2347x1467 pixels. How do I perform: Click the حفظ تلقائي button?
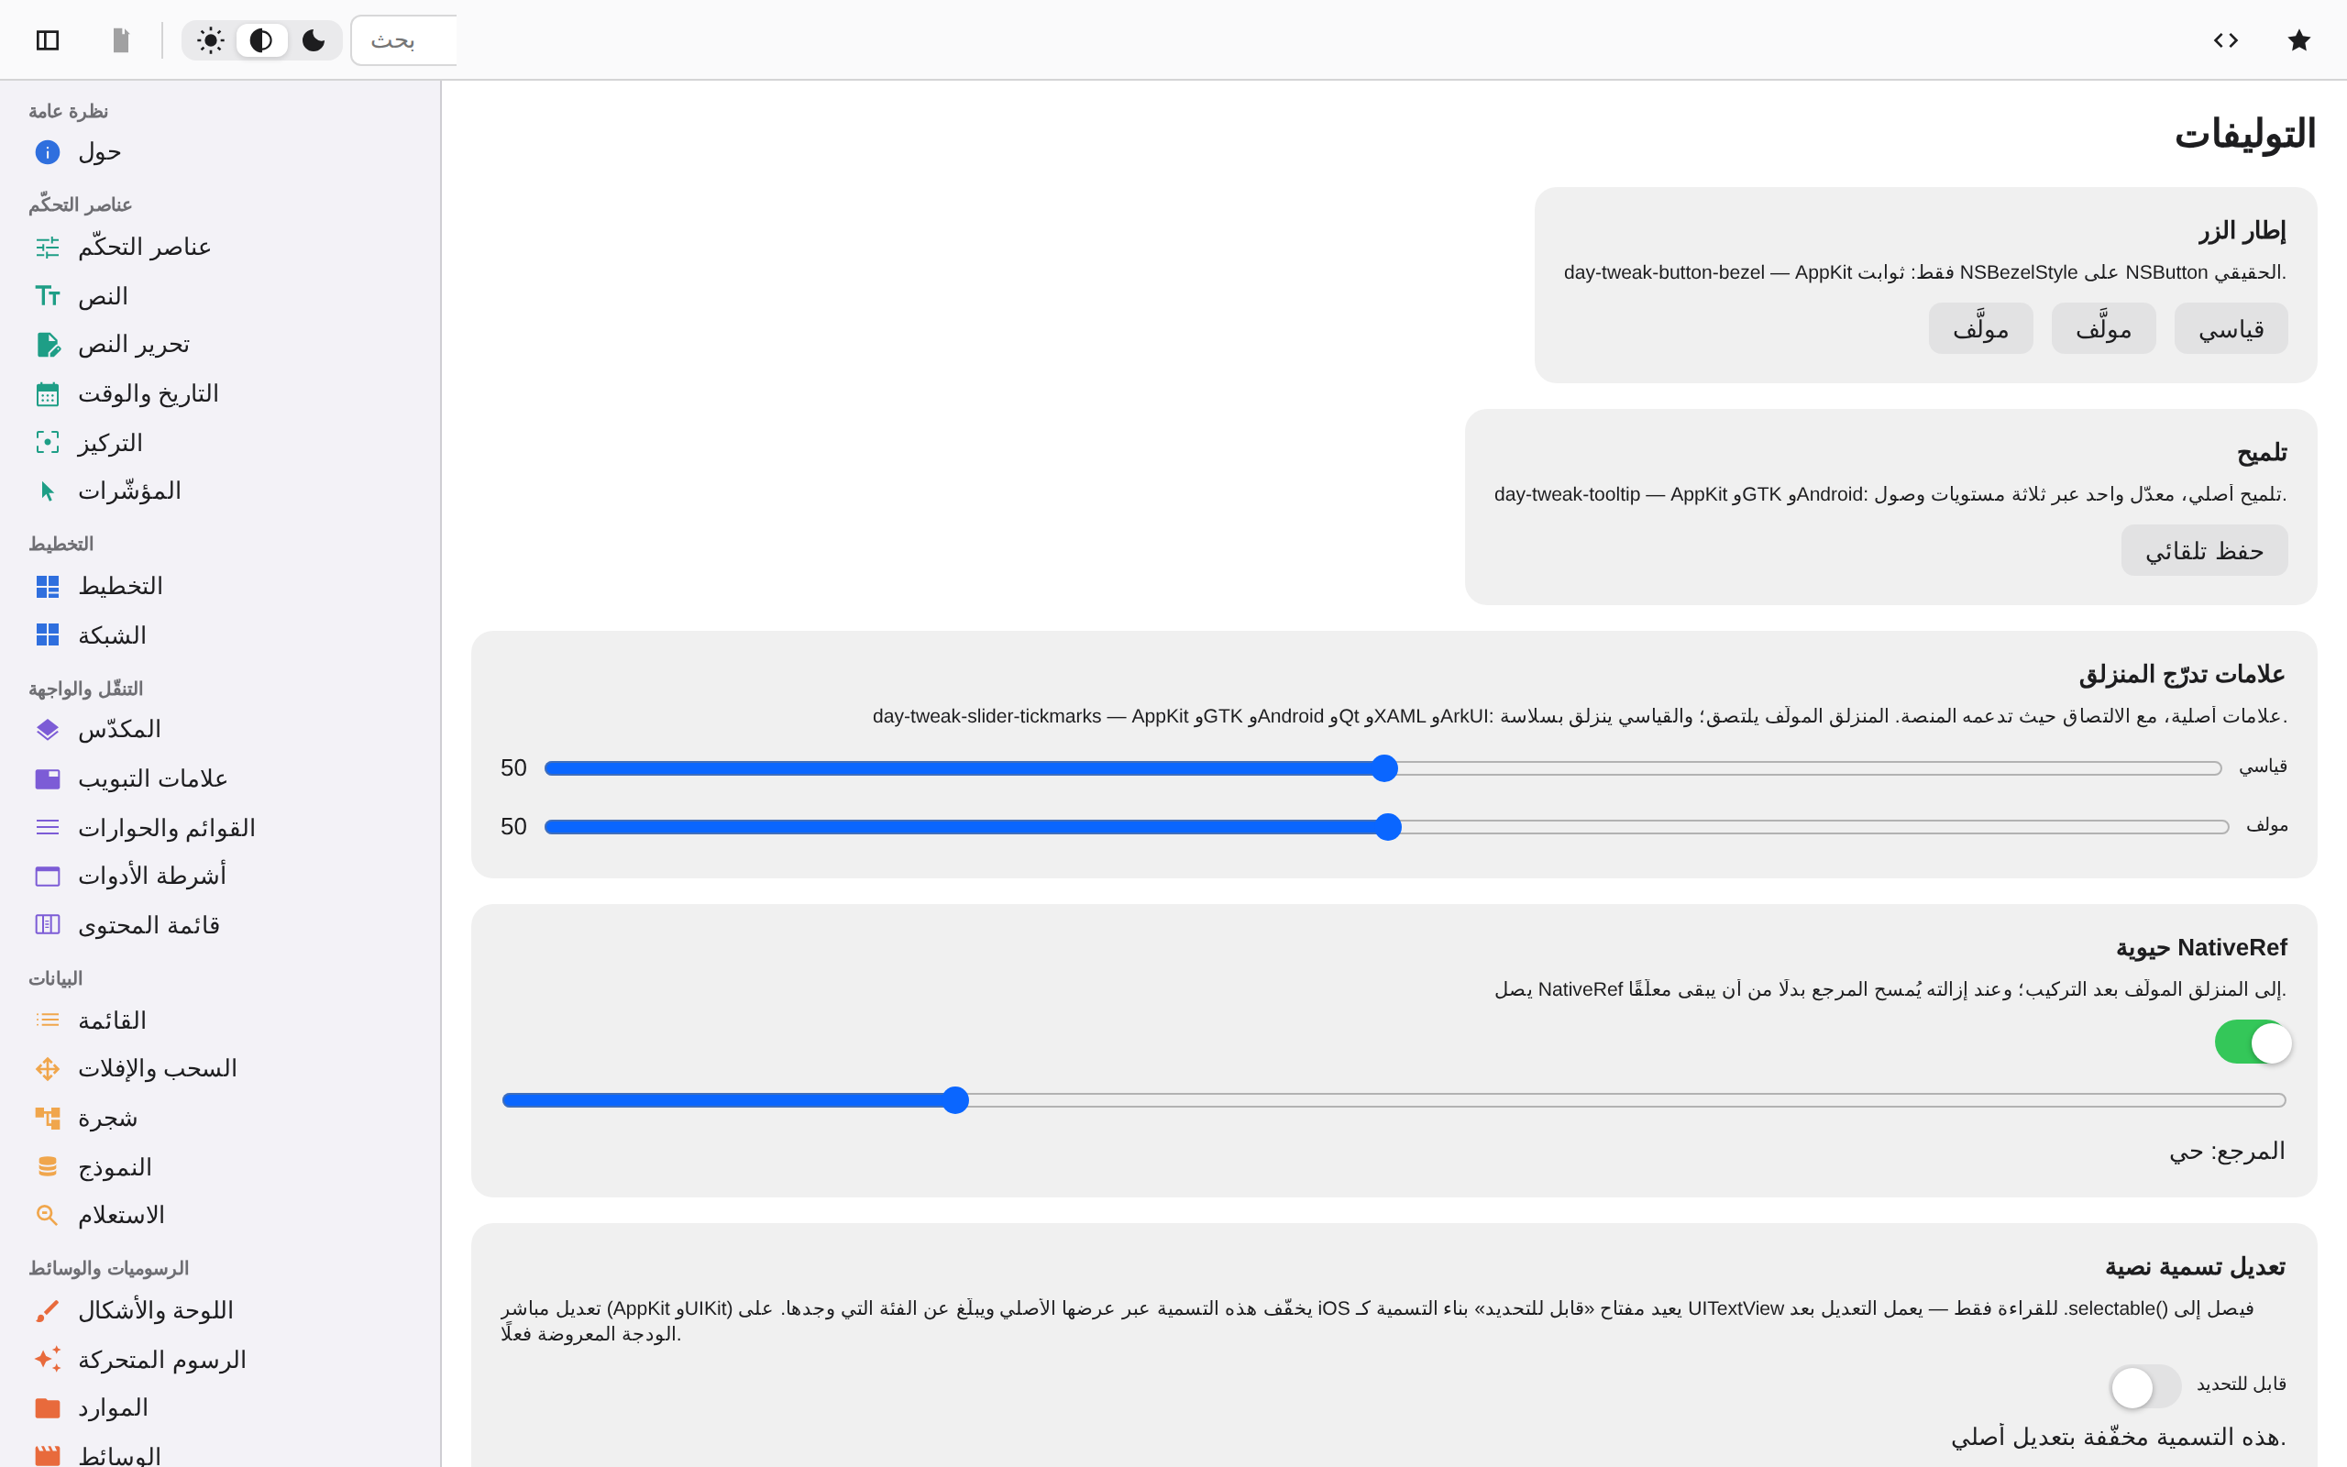(2203, 551)
